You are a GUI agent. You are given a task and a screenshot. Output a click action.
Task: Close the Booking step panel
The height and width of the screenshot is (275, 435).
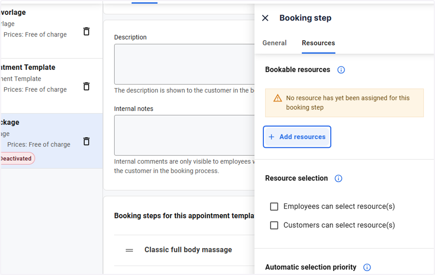coord(265,18)
